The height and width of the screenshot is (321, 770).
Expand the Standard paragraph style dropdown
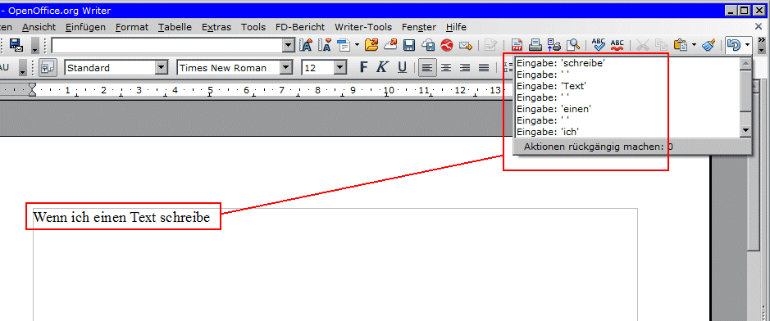(161, 68)
